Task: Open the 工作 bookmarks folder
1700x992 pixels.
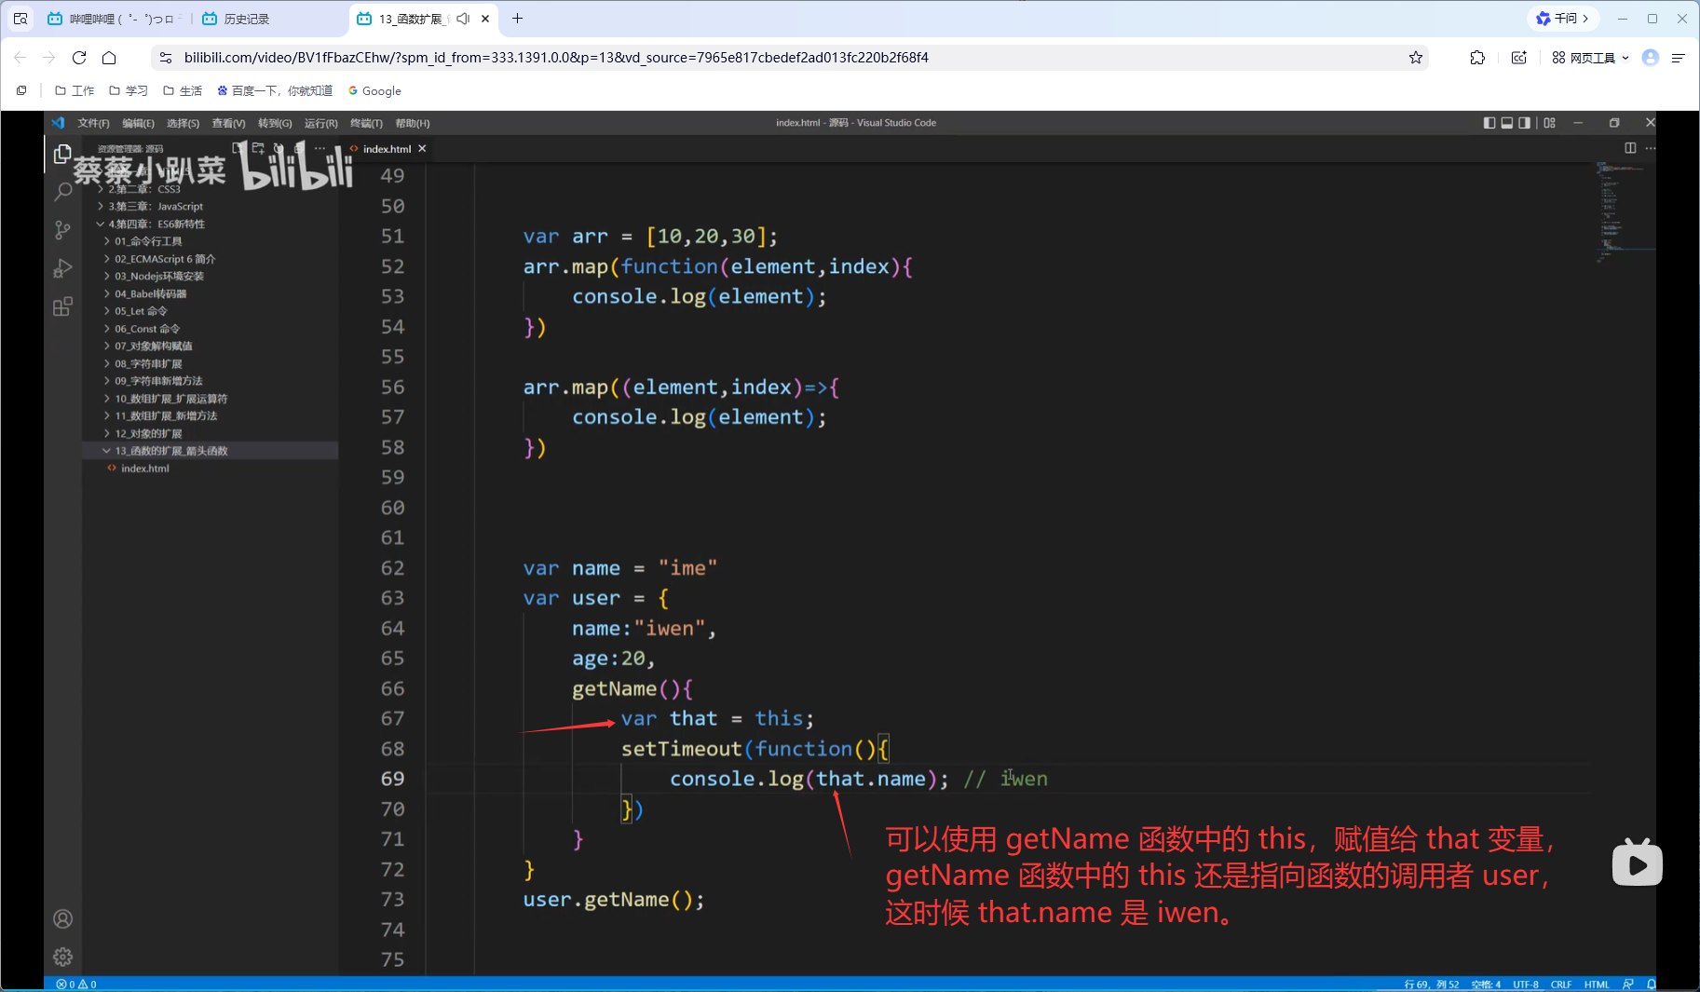Action: click(x=75, y=91)
